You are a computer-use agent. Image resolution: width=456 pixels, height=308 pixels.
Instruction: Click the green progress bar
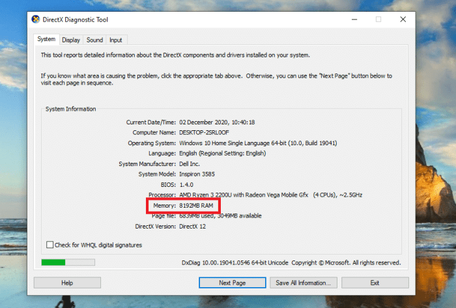(68, 262)
